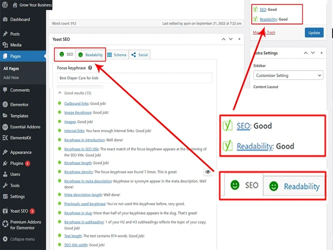
Task: Open the Text length link
Action: (73, 236)
